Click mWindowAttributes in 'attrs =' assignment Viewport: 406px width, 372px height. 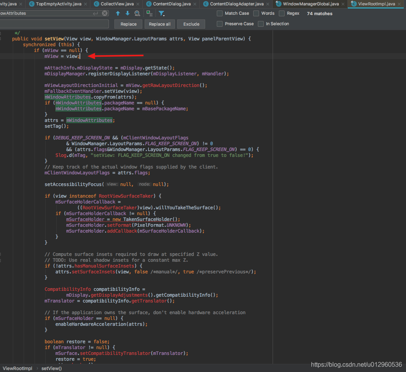click(89, 120)
